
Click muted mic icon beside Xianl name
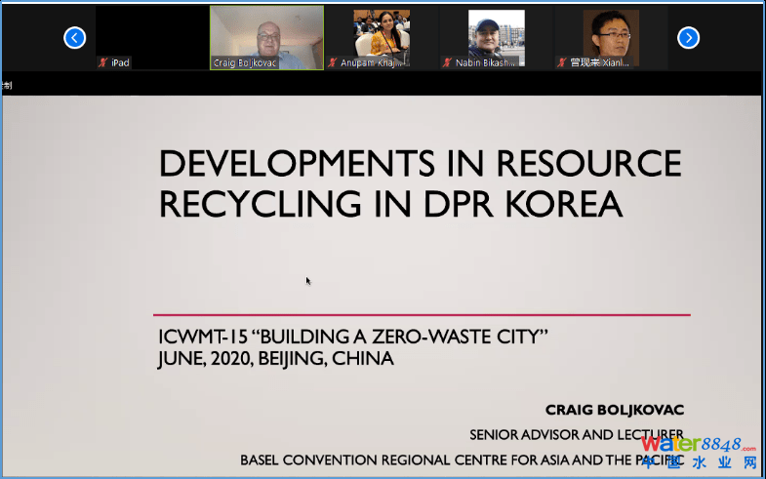(x=562, y=62)
